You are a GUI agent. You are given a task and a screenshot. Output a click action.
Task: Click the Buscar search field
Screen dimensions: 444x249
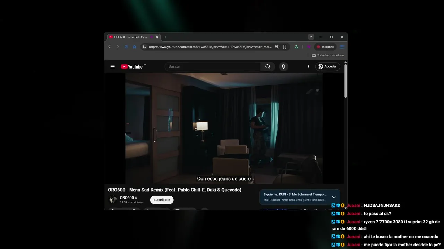(213, 67)
